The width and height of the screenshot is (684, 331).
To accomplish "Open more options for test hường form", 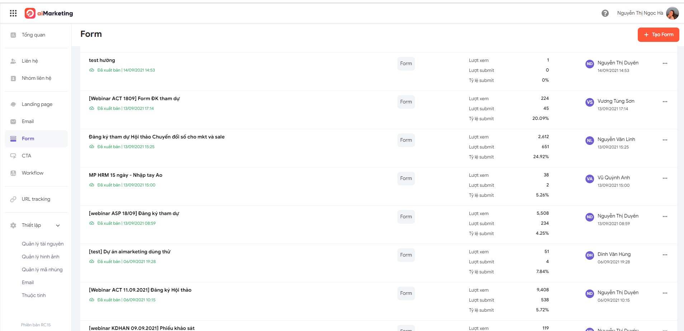I will pyautogui.click(x=665, y=63).
